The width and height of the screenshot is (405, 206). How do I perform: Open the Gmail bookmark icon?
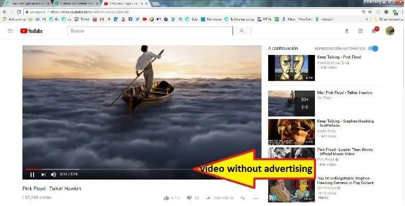tap(102, 19)
